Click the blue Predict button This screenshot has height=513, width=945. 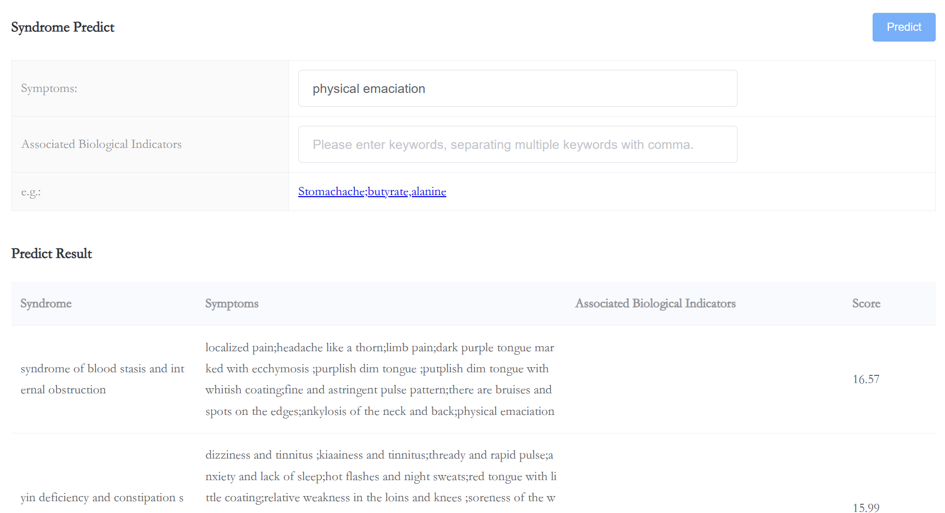pos(903,27)
